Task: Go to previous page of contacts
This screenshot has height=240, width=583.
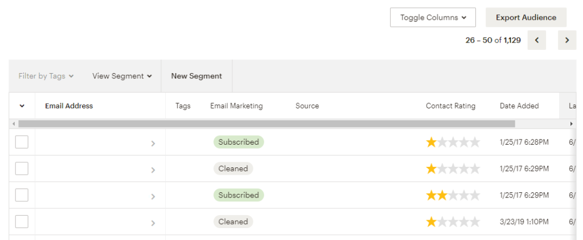Action: point(537,40)
